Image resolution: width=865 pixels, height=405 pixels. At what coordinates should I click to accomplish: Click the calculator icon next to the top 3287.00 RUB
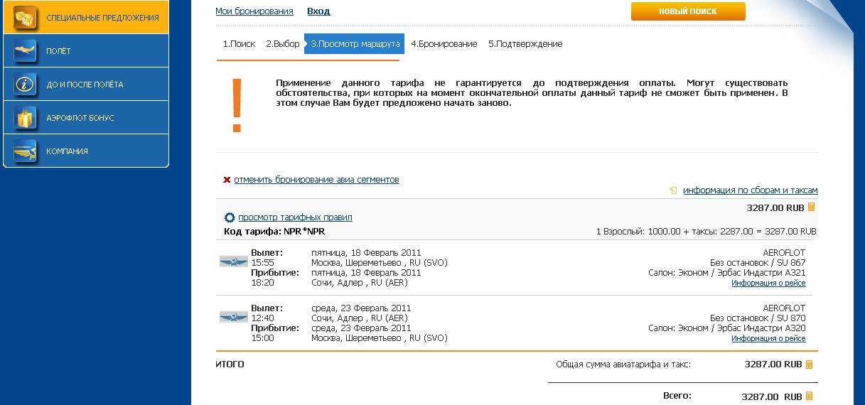[811, 207]
